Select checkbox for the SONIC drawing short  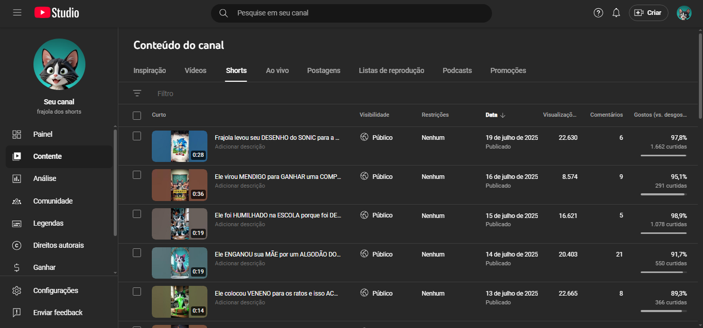point(137,136)
